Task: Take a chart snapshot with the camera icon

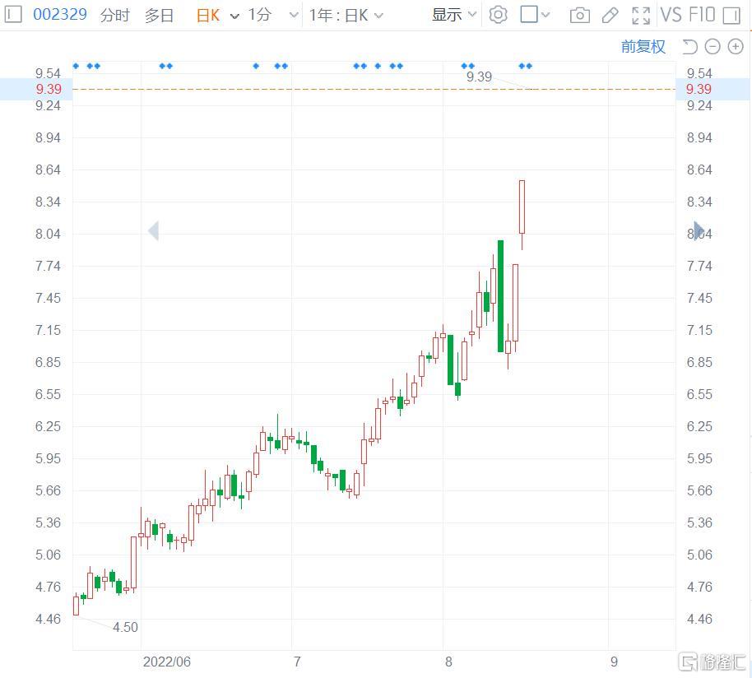Action: tap(580, 16)
